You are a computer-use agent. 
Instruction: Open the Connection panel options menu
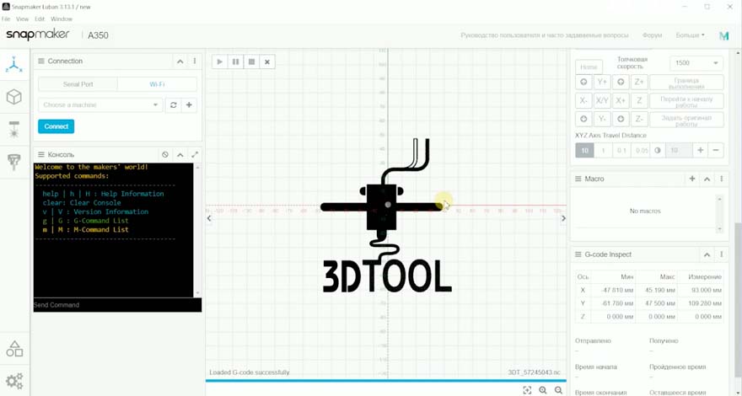pyautogui.click(x=195, y=61)
